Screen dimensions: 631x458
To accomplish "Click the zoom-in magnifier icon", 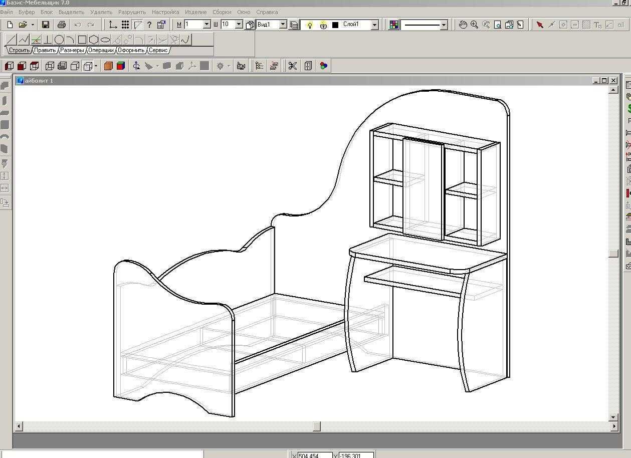I will tap(474, 25).
